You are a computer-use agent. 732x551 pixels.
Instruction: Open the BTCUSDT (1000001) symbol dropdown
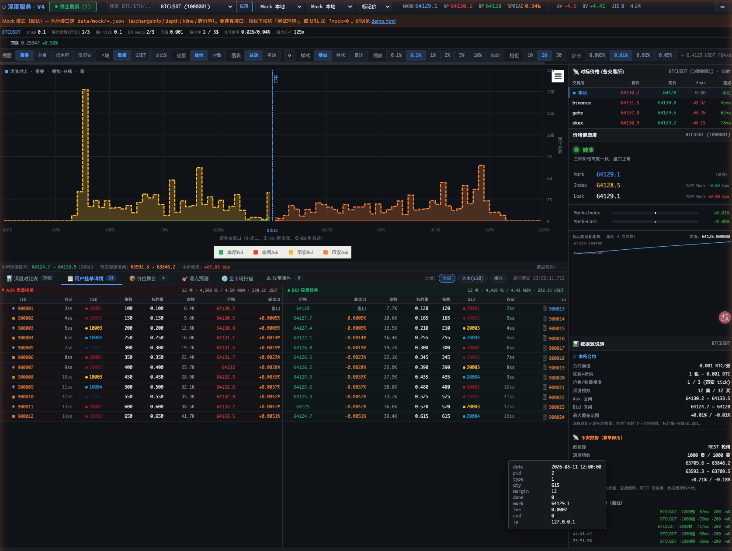coord(196,7)
